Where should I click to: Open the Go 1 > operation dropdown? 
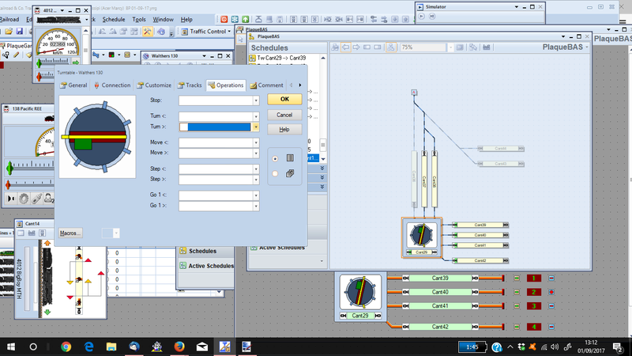(255, 206)
